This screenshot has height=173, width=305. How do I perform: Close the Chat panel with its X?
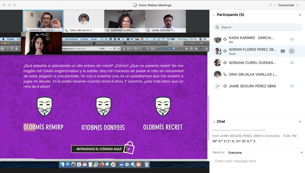click(x=300, y=122)
